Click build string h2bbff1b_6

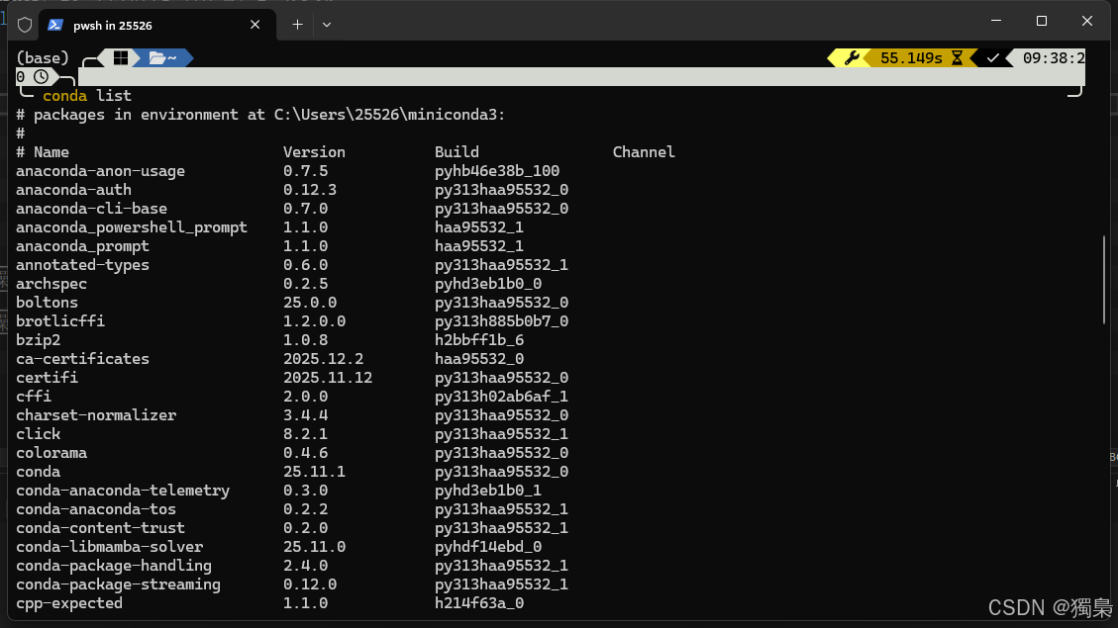[479, 339]
